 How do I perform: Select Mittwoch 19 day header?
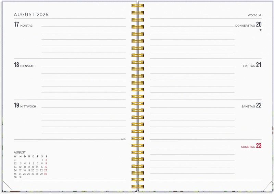click(25, 106)
